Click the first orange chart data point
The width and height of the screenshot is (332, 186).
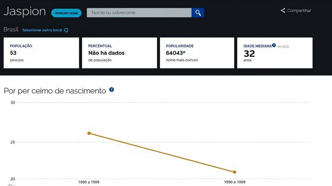point(89,133)
